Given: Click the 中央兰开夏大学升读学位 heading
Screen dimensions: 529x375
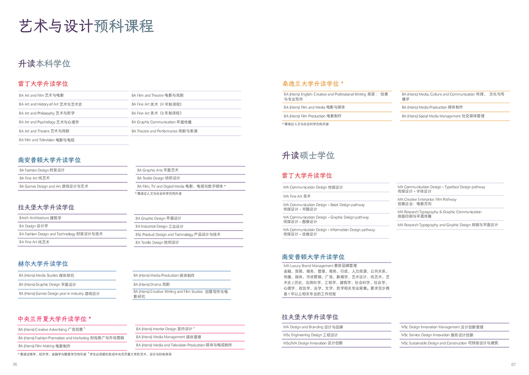Looking at the screenshot, I should 56,318.
